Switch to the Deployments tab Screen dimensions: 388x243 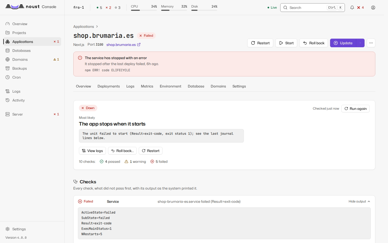pos(109,86)
